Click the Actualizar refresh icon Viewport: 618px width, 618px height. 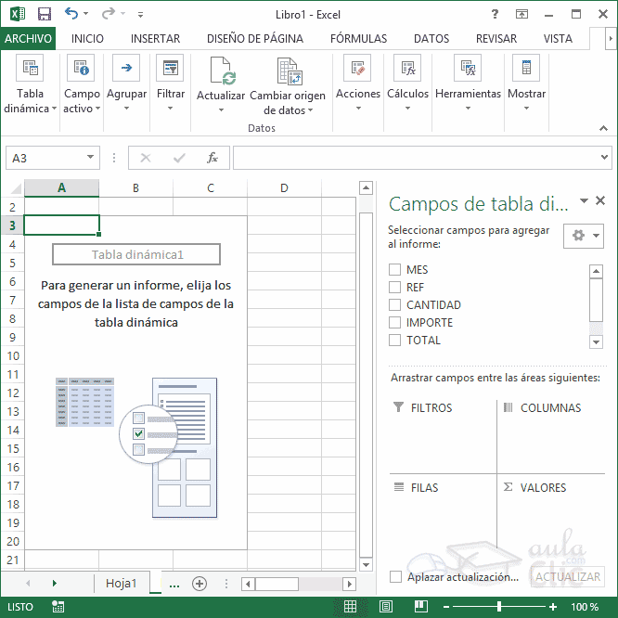tap(221, 71)
